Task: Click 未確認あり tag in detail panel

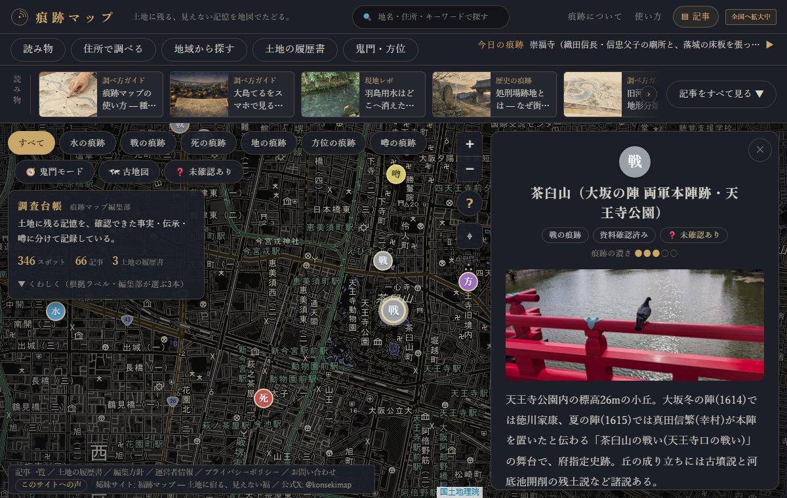Action: click(694, 235)
